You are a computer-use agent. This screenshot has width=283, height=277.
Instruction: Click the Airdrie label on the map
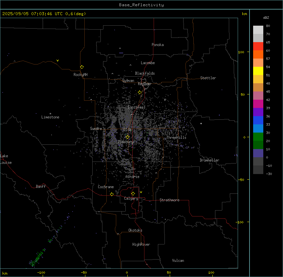click(133, 177)
